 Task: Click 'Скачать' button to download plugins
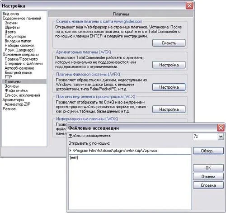pyautogui.click(x=169, y=43)
